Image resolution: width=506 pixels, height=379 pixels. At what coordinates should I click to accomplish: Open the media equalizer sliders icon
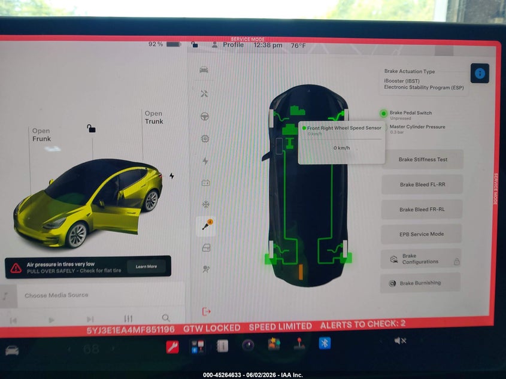pyautogui.click(x=128, y=319)
